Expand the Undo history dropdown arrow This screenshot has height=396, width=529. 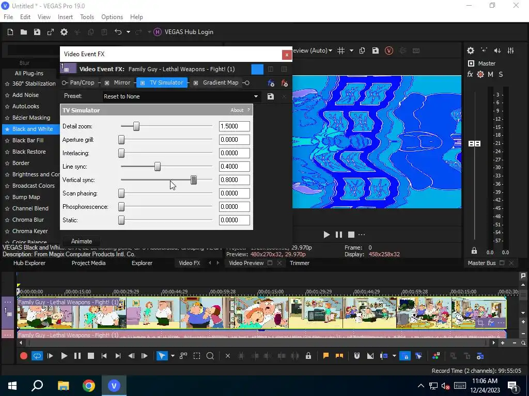click(128, 32)
